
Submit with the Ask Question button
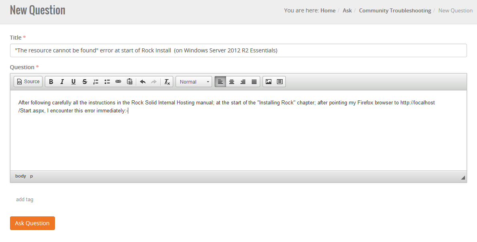(x=32, y=223)
